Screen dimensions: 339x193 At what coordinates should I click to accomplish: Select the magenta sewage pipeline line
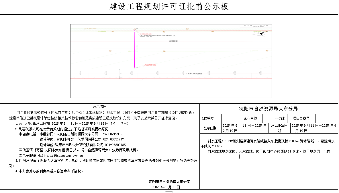135,49
